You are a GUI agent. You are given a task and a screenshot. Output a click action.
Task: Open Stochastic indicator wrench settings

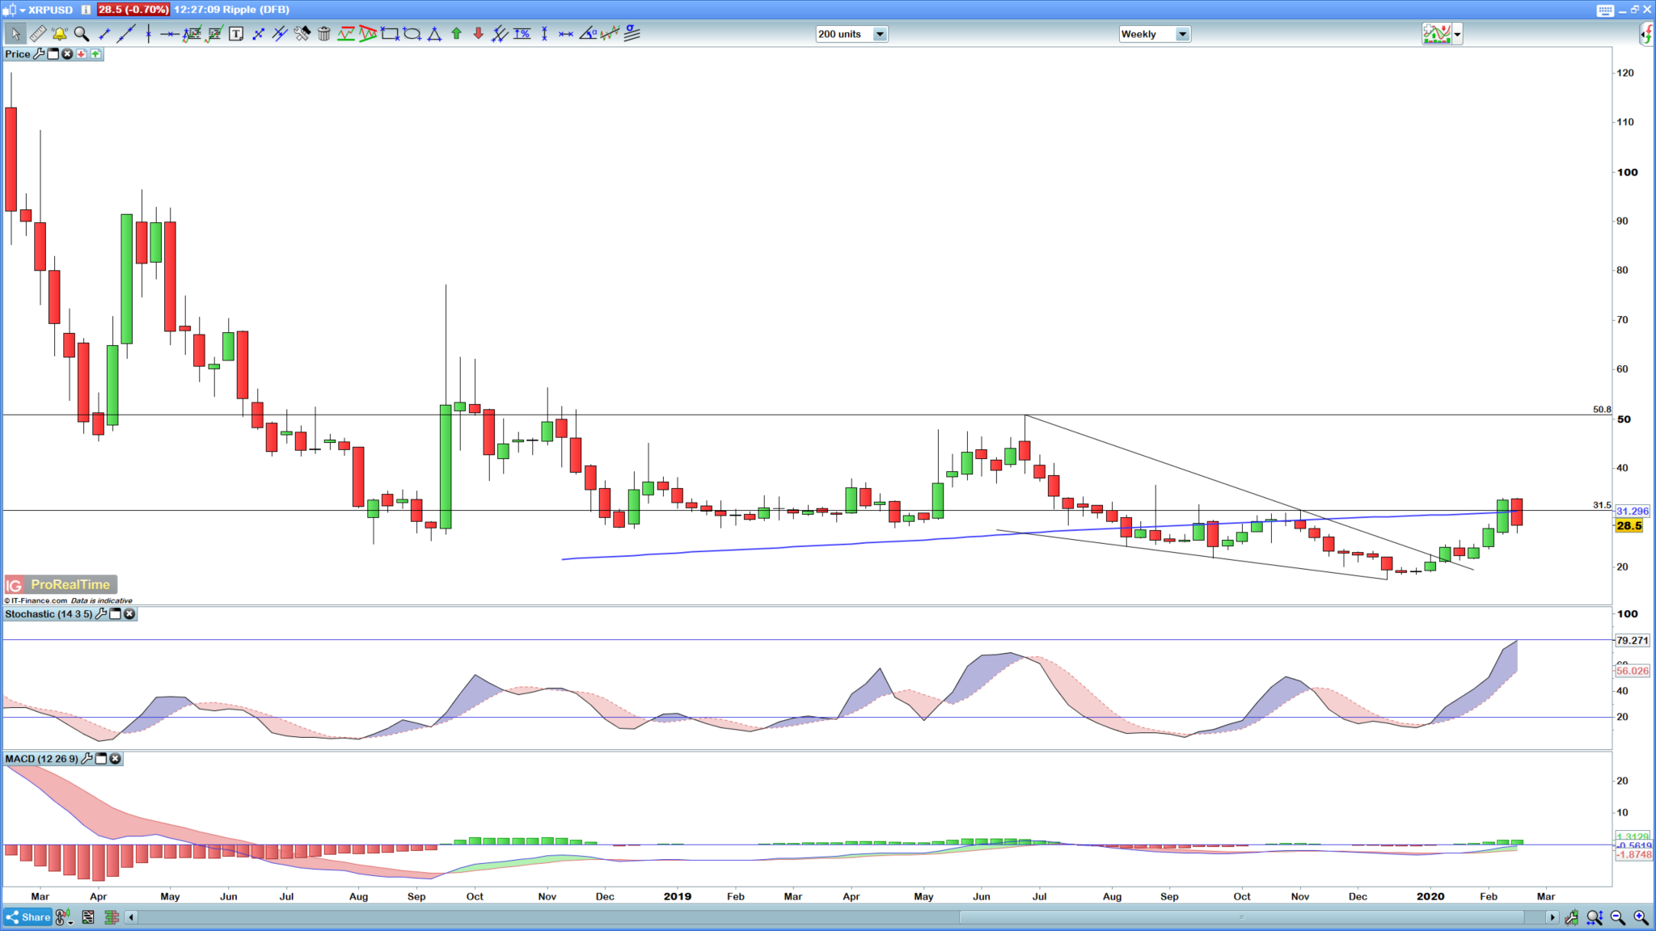coord(101,614)
